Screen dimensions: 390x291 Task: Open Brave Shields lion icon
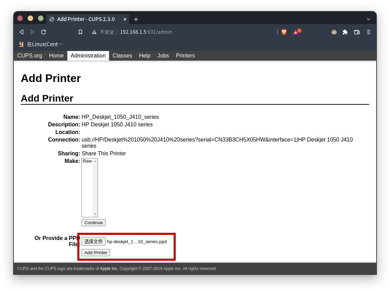[284, 32]
